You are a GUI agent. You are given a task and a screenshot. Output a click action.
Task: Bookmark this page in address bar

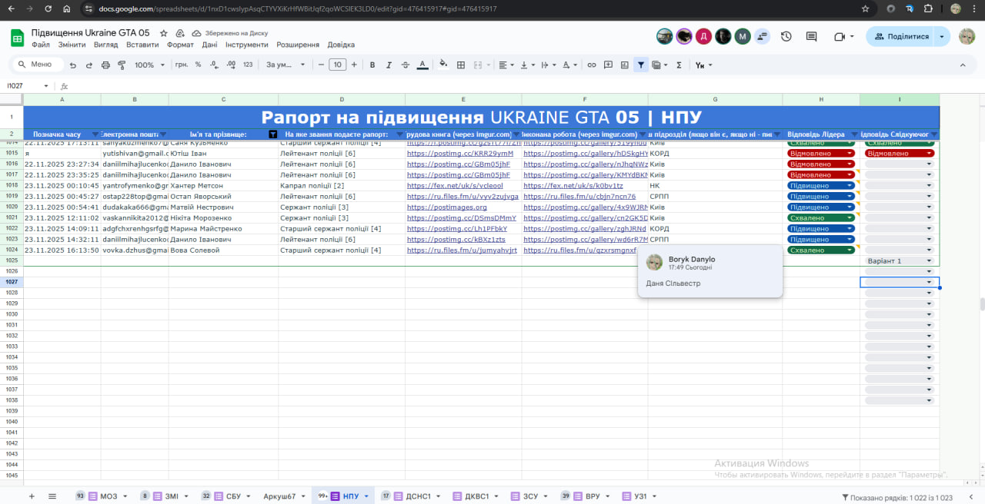pos(865,8)
